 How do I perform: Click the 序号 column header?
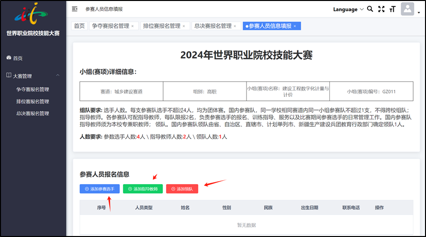(x=101, y=208)
